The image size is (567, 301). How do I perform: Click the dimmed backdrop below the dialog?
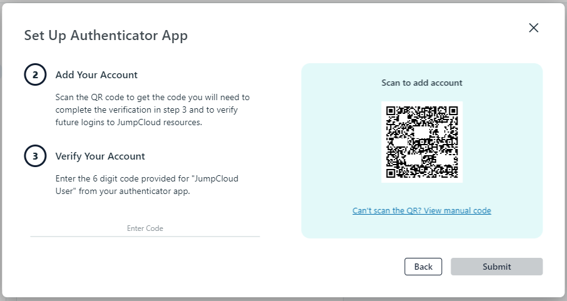click(282, 299)
